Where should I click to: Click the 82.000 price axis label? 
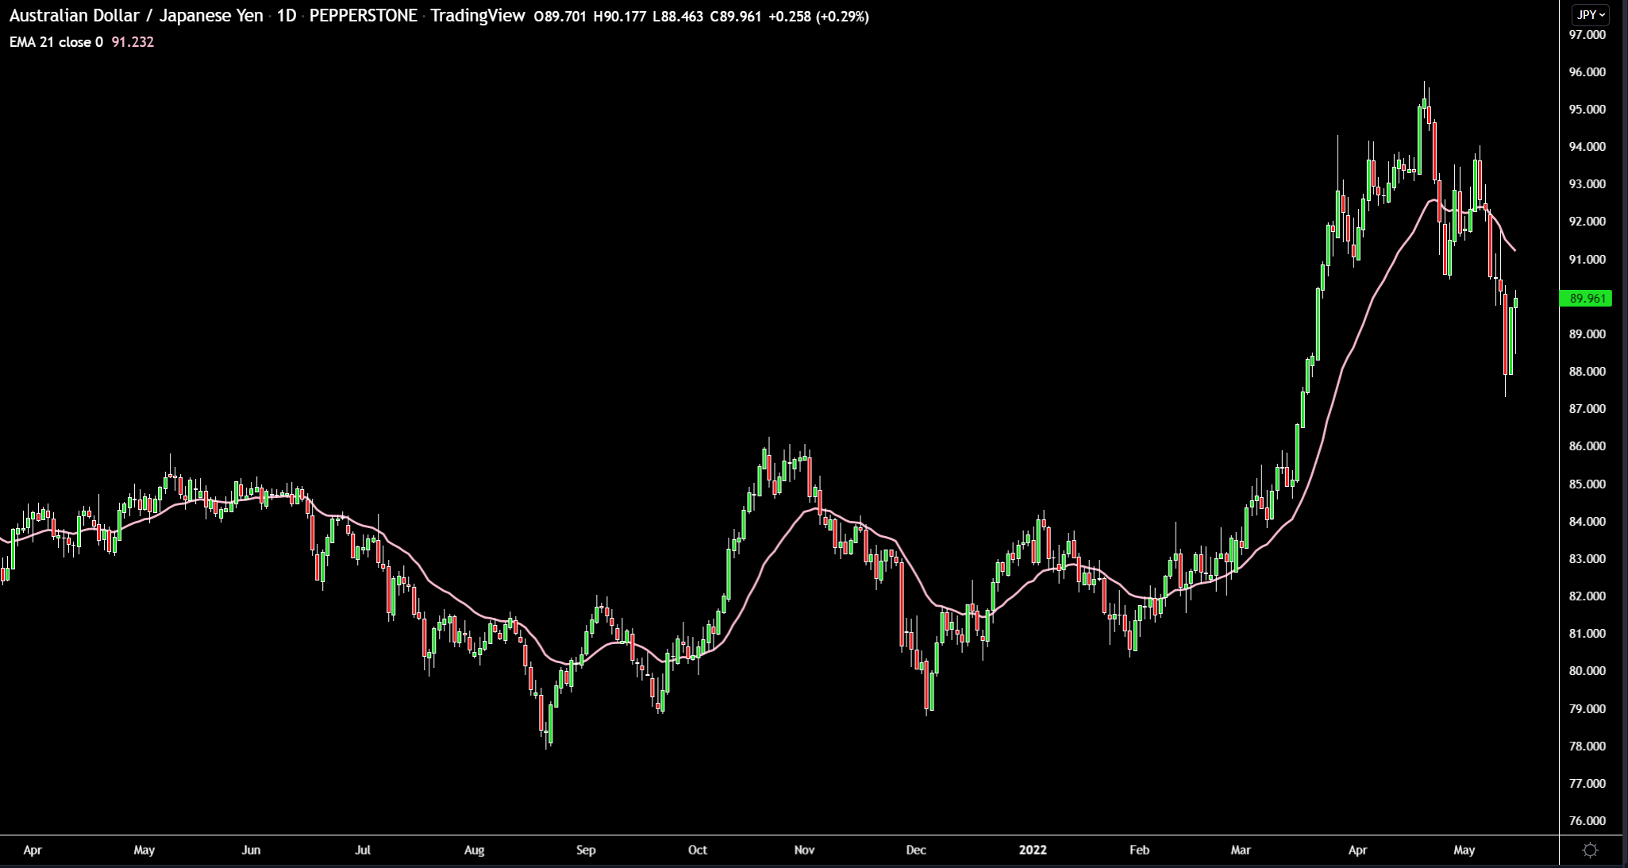(x=1587, y=596)
